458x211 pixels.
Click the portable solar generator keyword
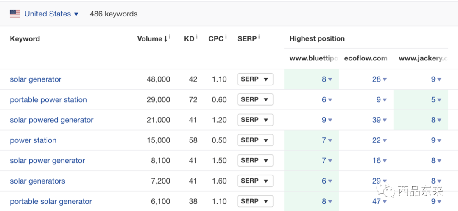tap(51, 201)
